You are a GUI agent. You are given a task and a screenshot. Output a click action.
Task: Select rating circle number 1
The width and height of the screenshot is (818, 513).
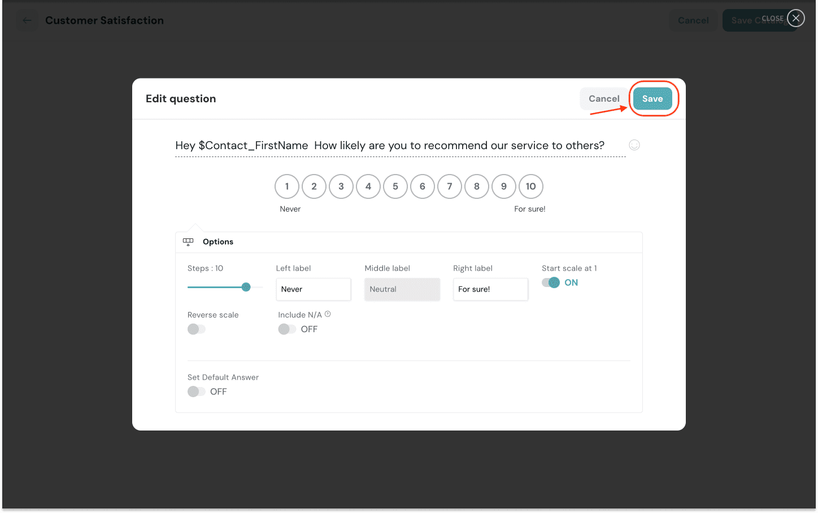pyautogui.click(x=287, y=186)
